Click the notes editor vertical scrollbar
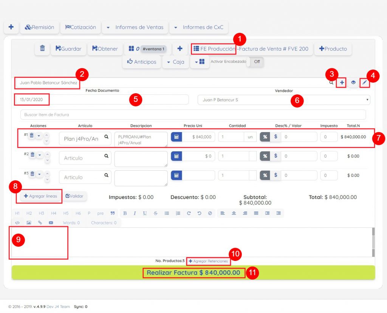Viewport: 387px width, 313px height. point(373,242)
